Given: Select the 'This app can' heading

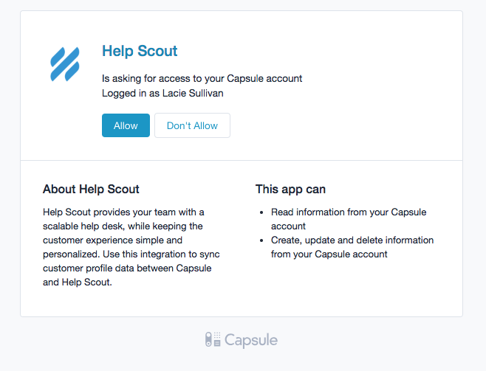Looking at the screenshot, I should 290,189.
